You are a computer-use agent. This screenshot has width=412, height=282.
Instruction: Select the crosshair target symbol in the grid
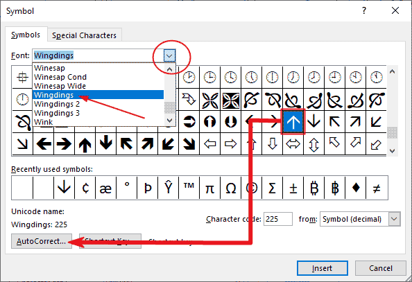22,77
